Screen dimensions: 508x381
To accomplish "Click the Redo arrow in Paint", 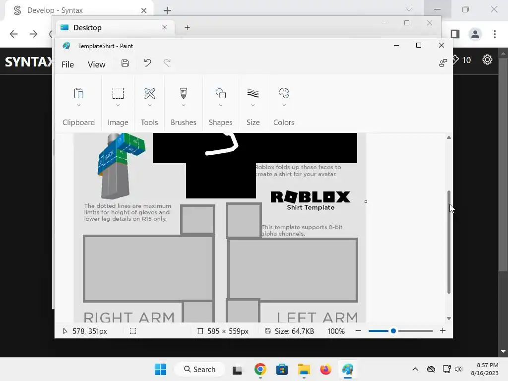I will [167, 63].
